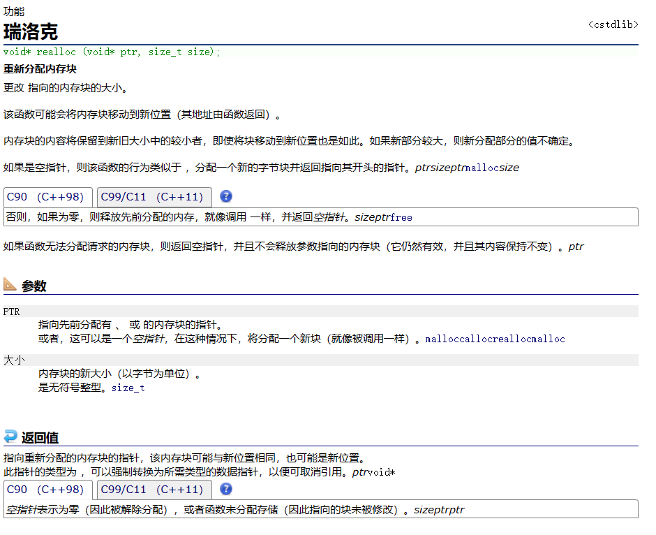Click the 参数 section heading
Image resolution: width=656 pixels, height=535 pixels.
click(33, 286)
